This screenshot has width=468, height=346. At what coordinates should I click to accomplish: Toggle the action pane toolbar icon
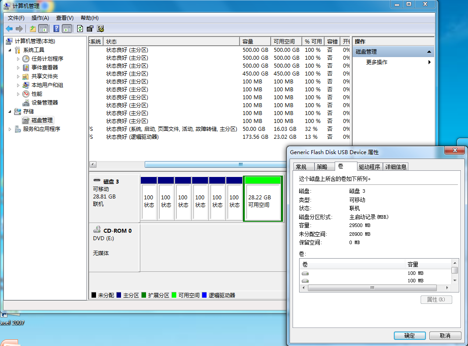tap(67, 29)
